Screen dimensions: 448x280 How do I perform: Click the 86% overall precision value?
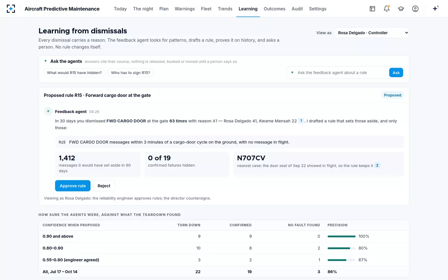332,272
